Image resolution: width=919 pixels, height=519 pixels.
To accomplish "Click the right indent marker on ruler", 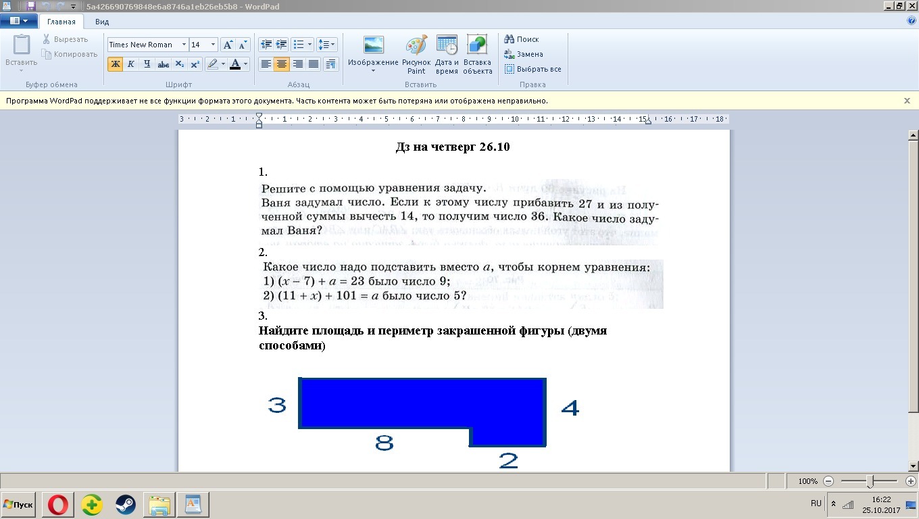I will pyautogui.click(x=648, y=121).
